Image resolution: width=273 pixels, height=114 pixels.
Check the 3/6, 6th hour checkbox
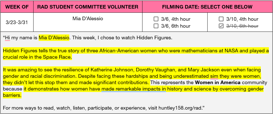[156, 26]
